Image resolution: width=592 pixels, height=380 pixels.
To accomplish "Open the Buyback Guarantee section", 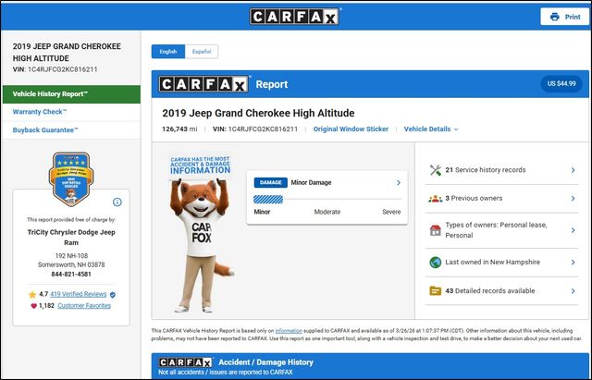I will pos(45,130).
